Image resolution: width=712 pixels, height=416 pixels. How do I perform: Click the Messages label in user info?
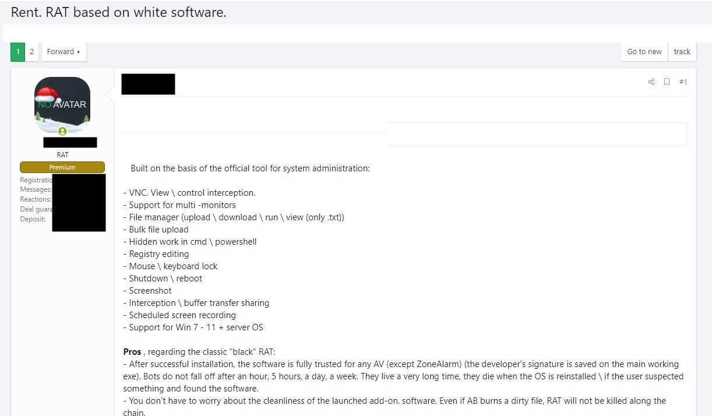point(36,189)
